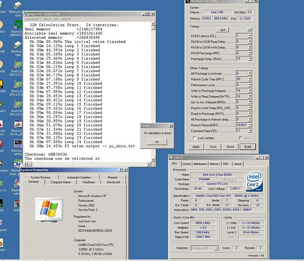Viewport: 304px width, 261px height.
Task: Click the Super PI scroll left arrow
Action: 26,164
